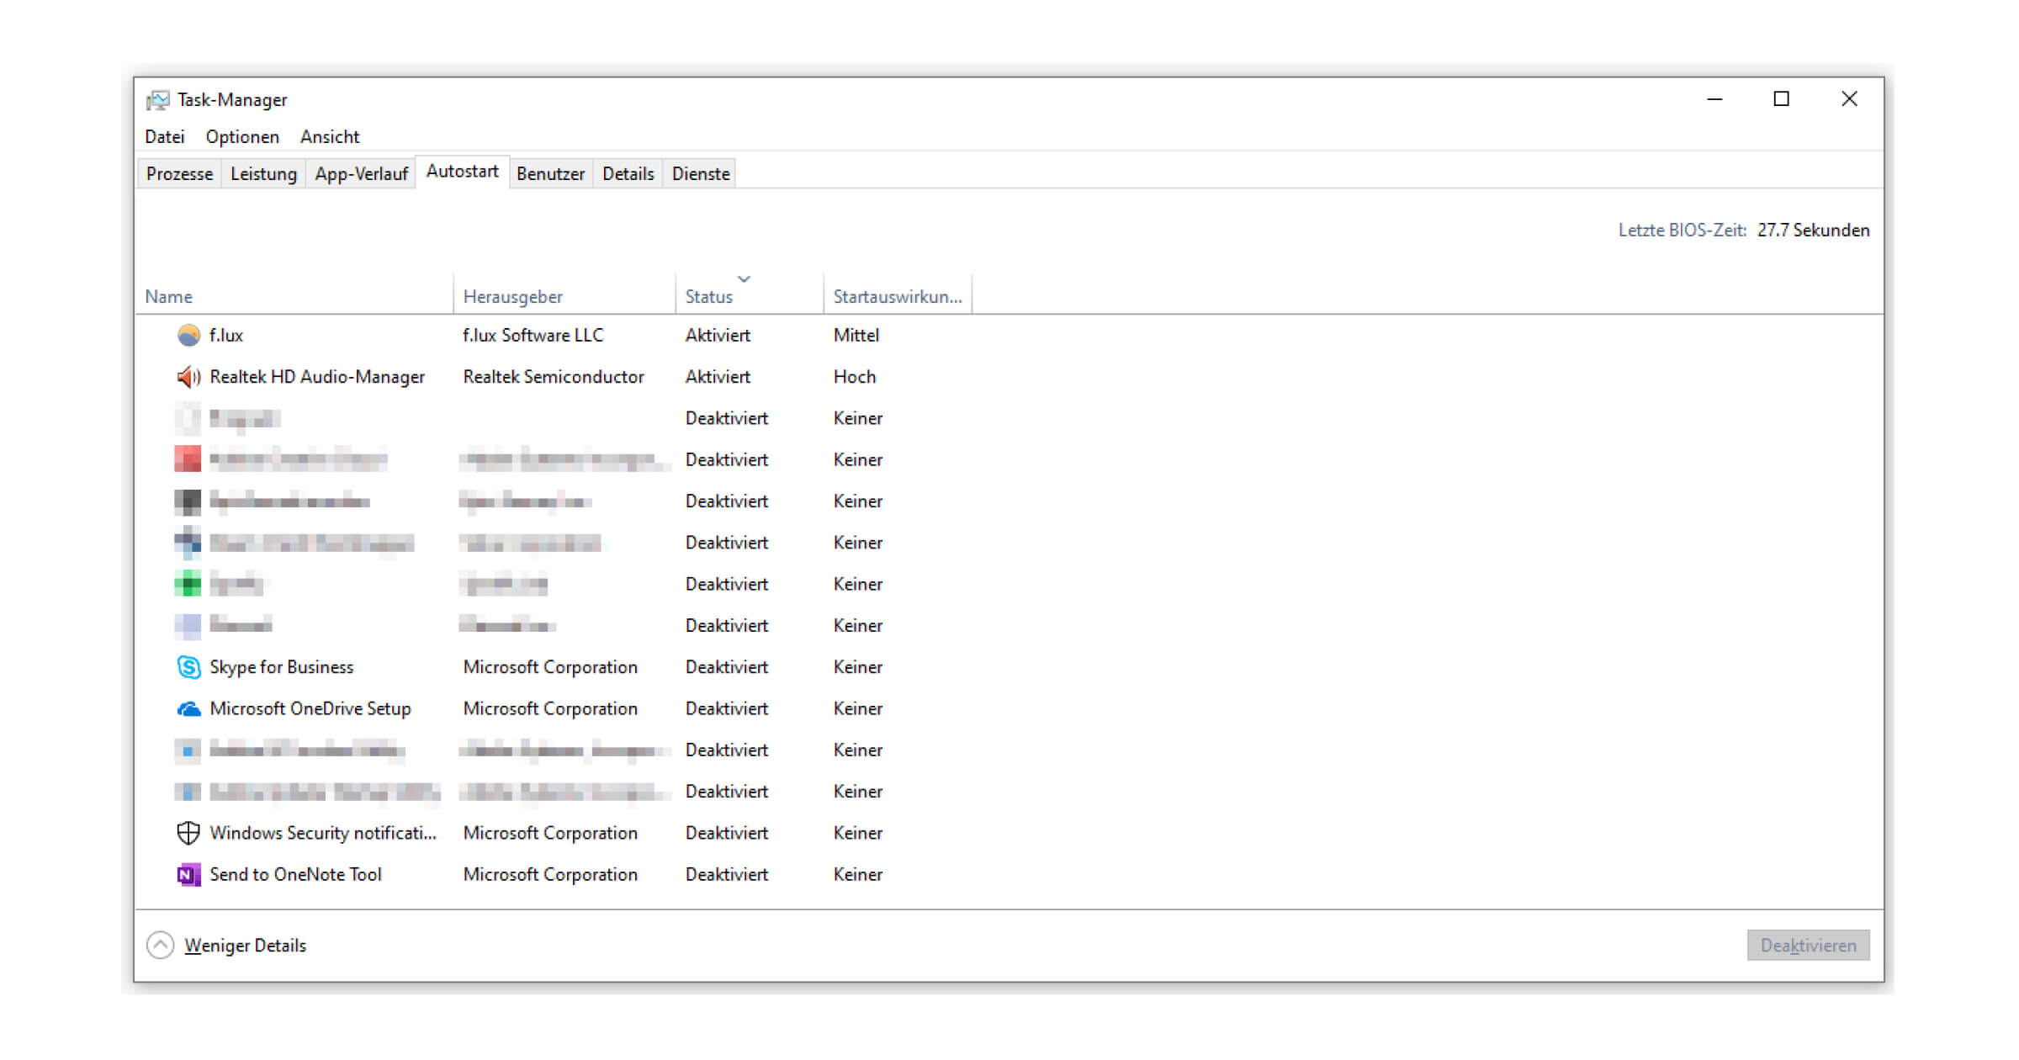The width and height of the screenshot is (2019, 1060).
Task: Switch to the Leistung tab
Action: coord(263,174)
